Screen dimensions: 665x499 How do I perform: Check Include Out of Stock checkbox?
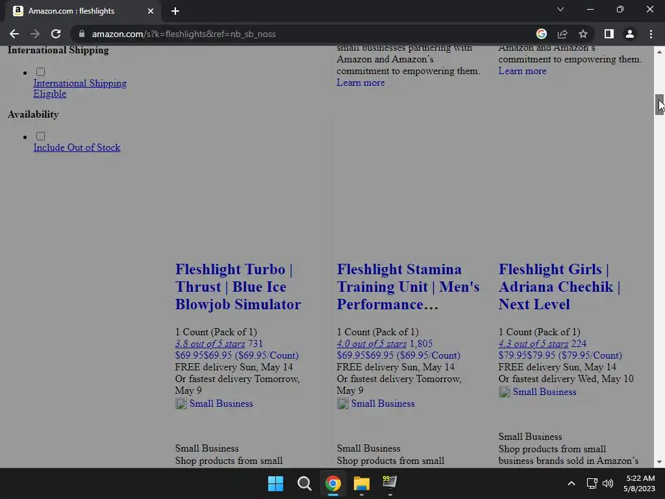[41, 136]
